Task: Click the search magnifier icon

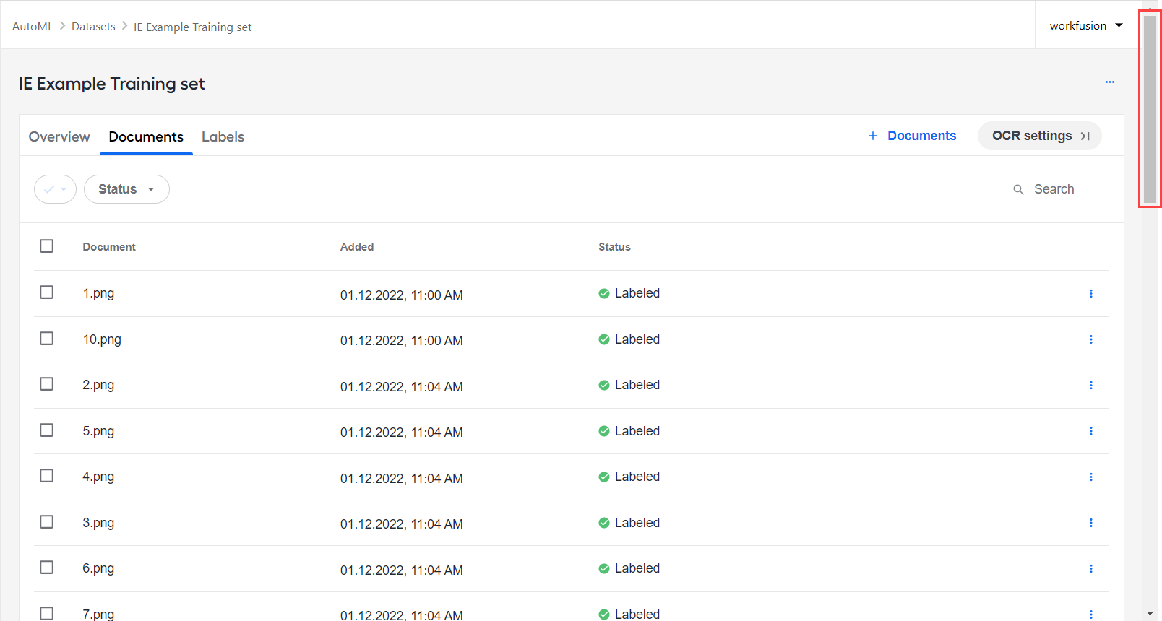Action: pyautogui.click(x=1018, y=190)
